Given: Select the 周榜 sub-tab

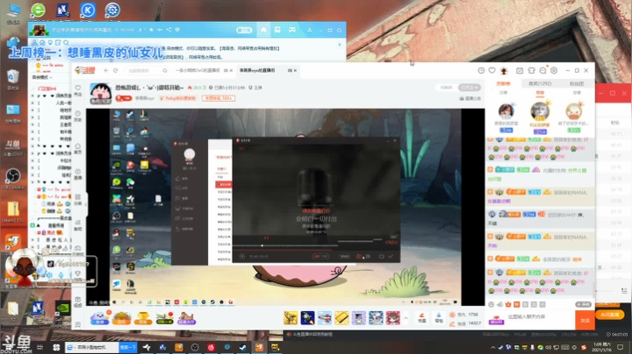Looking at the screenshot, I should tap(540, 93).
